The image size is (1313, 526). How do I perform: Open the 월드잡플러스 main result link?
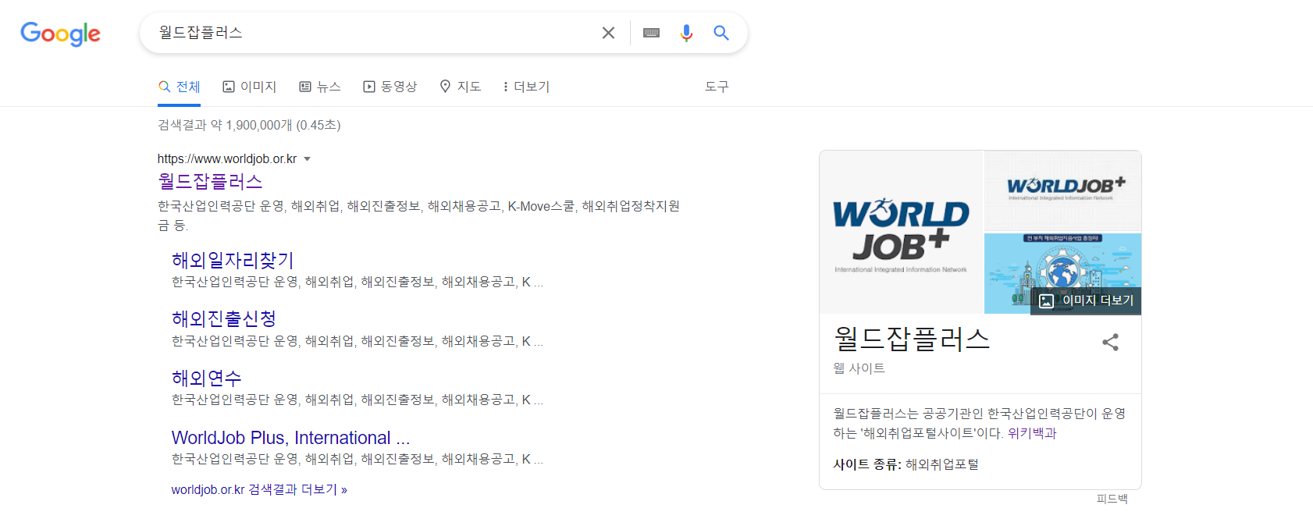(x=210, y=181)
